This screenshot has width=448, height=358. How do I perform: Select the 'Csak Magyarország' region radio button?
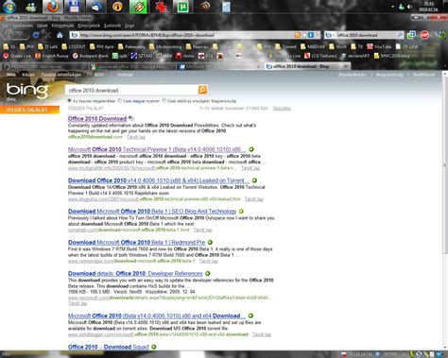(164, 101)
